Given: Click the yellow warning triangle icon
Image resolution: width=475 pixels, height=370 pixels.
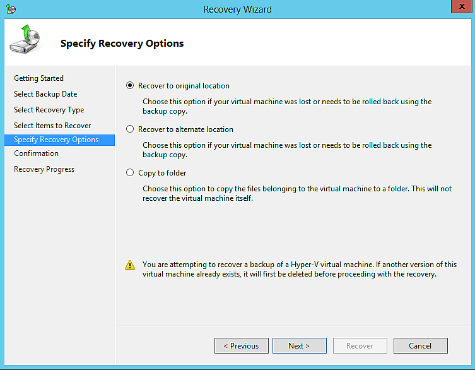Looking at the screenshot, I should point(130,265).
